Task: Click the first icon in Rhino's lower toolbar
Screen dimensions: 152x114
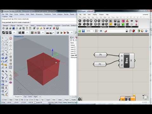Action: click(3, 33)
